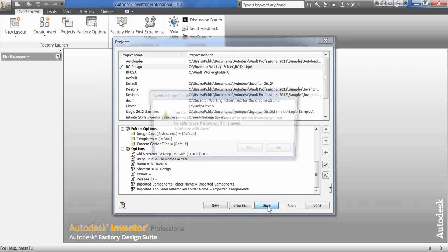Click the Inventor application menu logo
The height and width of the screenshot is (252, 448).
(6, 5)
